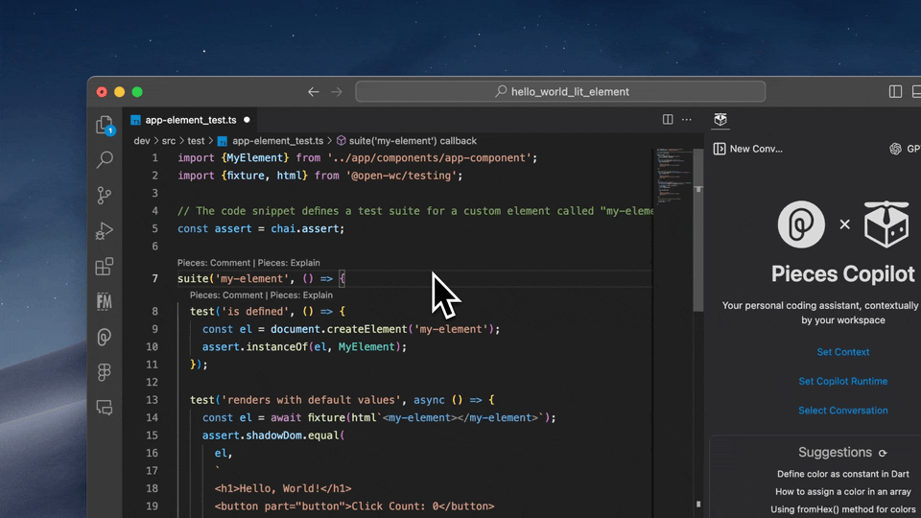The image size is (921, 518).
Task: Open the Explorer view in activity bar
Action: tap(105, 125)
